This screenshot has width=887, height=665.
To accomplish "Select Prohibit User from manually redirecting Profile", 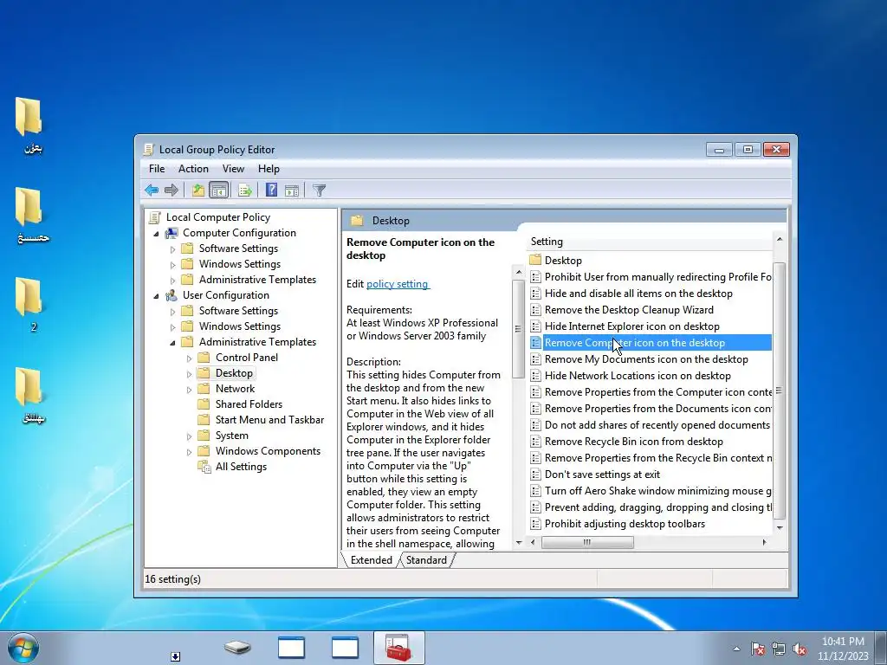I will pos(651,277).
